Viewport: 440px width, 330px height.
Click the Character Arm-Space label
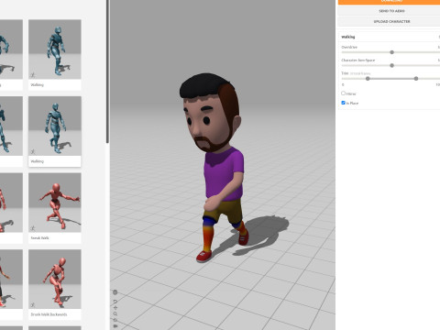coord(358,60)
